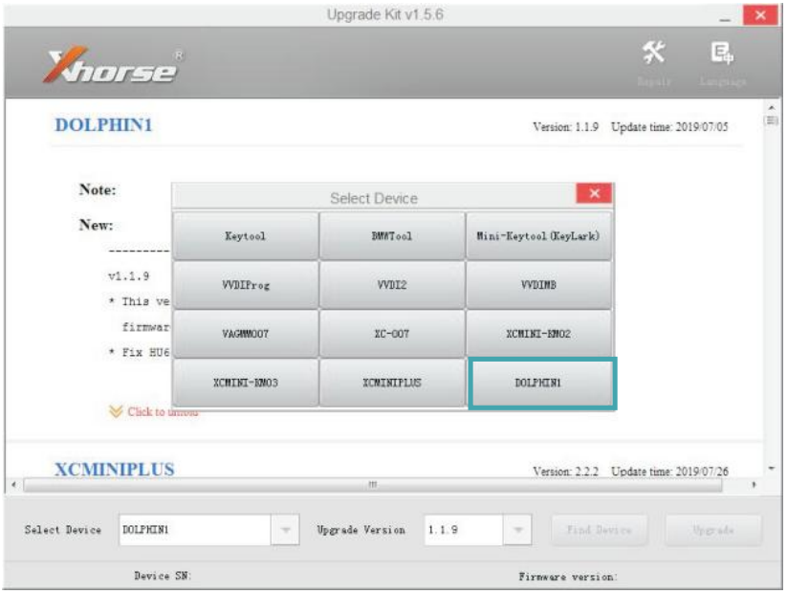Click the 'Click to unfold' link
Viewport: 787px width, 594px height.
coord(154,412)
